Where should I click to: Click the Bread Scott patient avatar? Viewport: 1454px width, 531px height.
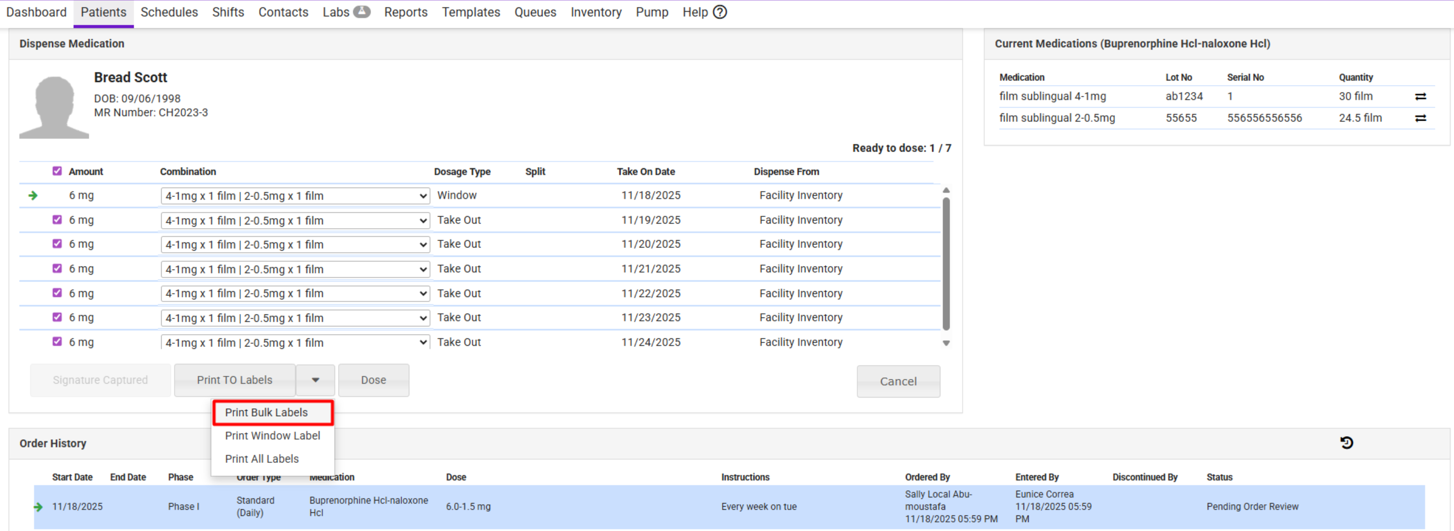pyautogui.click(x=54, y=107)
